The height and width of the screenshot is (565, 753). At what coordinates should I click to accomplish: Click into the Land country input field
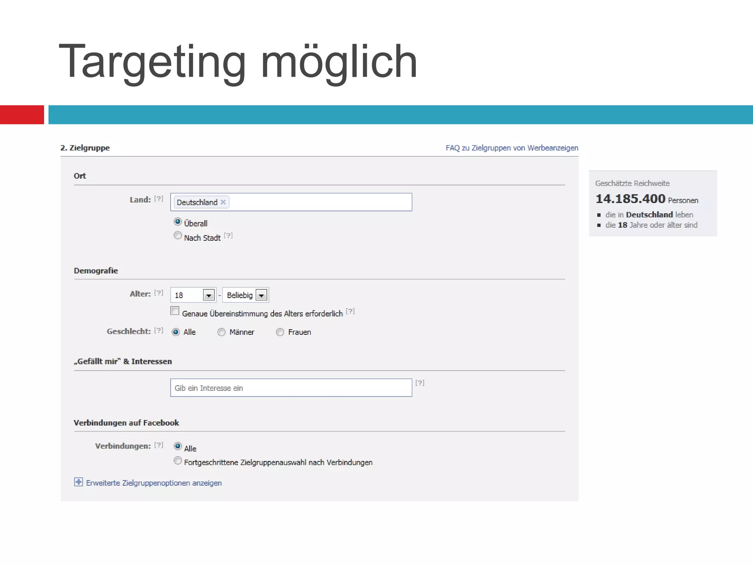291,202
